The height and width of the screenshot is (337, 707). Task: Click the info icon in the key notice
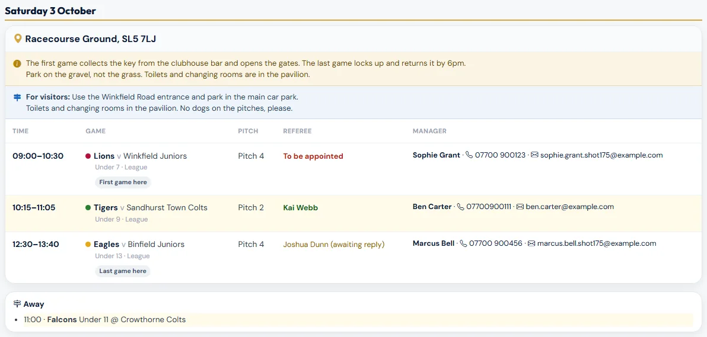pos(17,63)
